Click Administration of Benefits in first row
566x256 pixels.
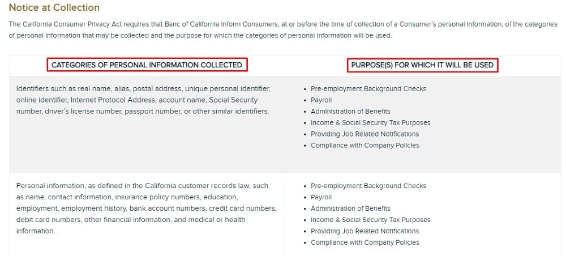350,111
